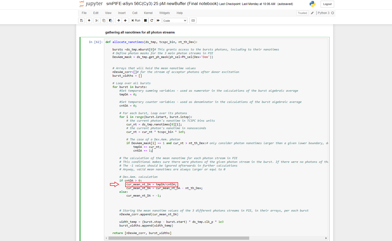Click the notebook title to rename it
The height and width of the screenshot is (241, 392).
(x=162, y=4)
